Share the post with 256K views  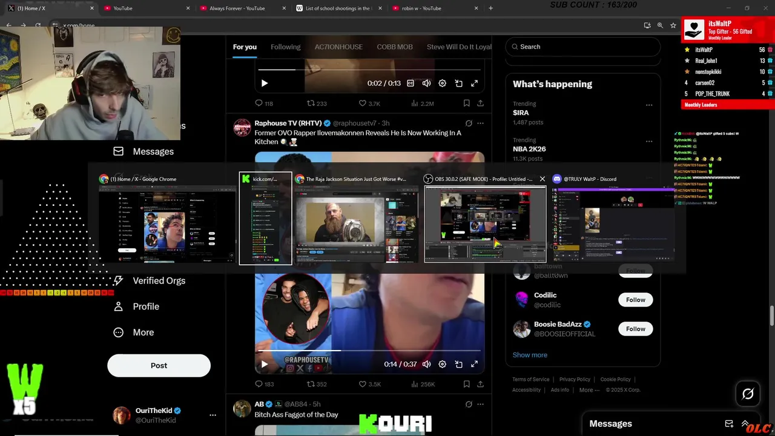[480, 384]
